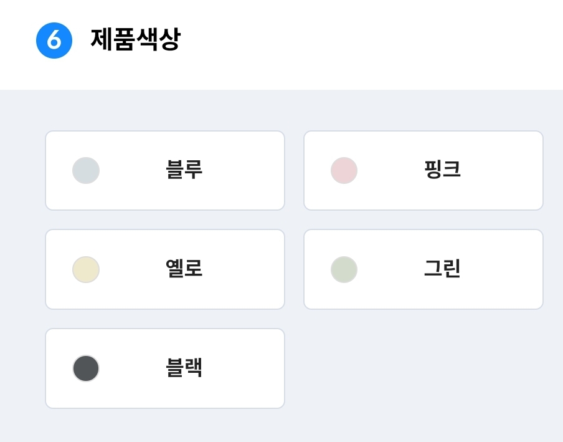563x442 pixels.
Task: Select the 블루 color option card
Action: (165, 170)
